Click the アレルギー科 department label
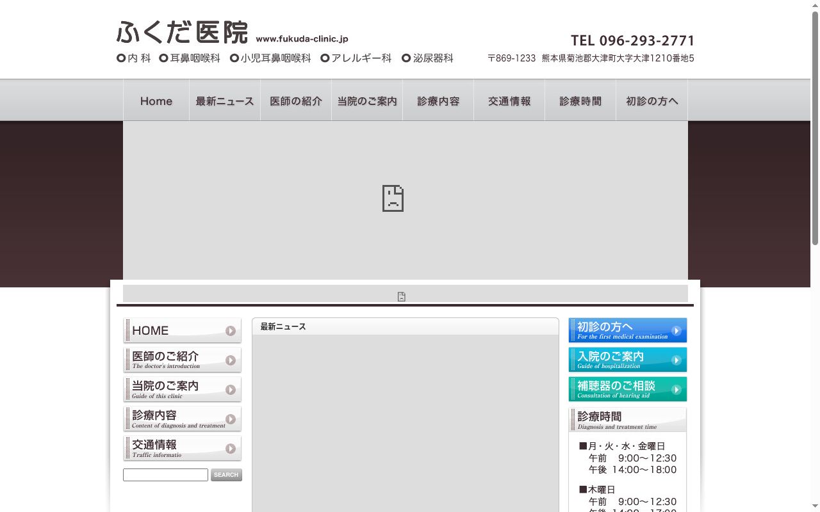 356,58
